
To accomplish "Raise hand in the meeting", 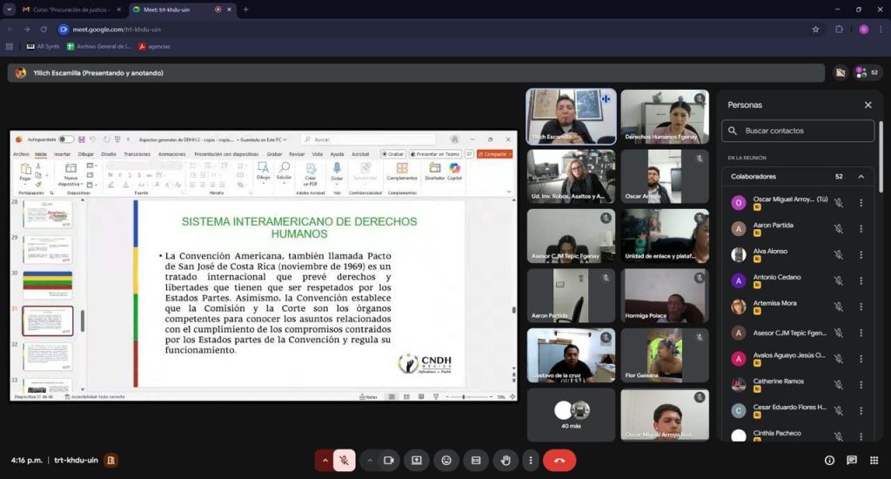I will coord(506,460).
